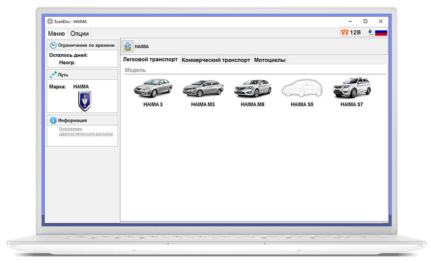Click the Информация panel header text

72,121
